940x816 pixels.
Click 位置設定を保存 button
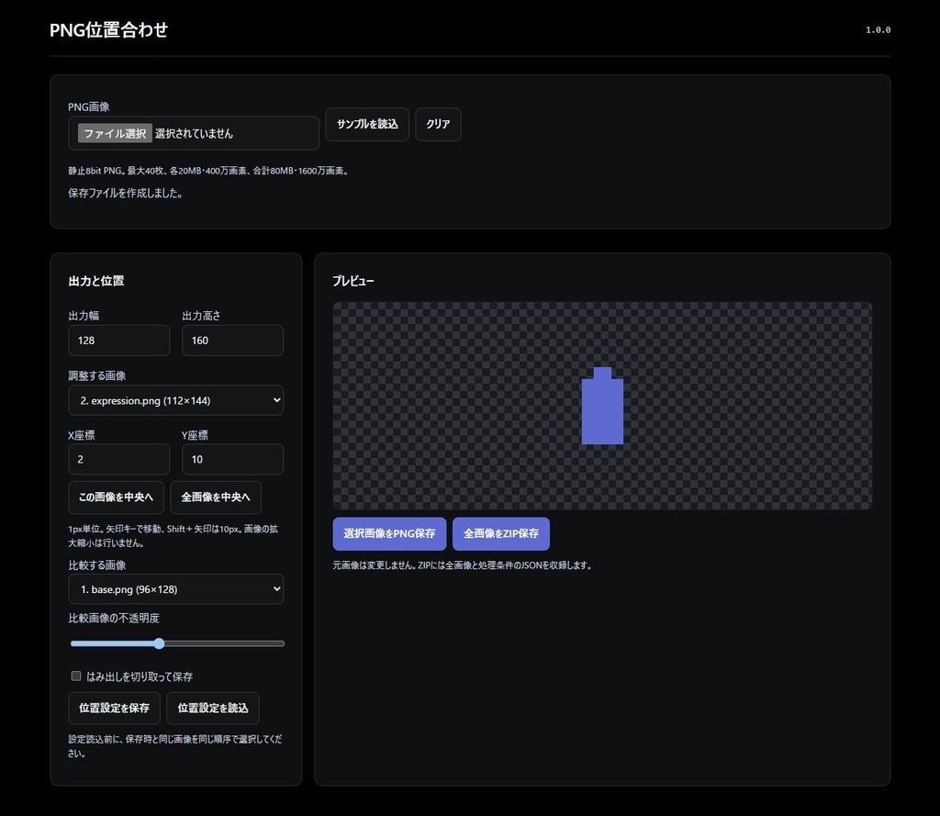click(115, 708)
